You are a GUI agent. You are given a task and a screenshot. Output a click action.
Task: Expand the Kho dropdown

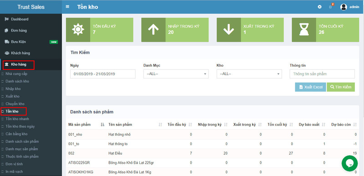(249, 74)
